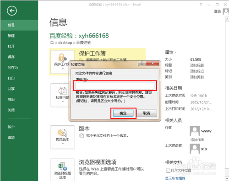Viewport: 229px width, 181px height.
Task: Click the login avatar icon at top right
Action: [226, 11]
